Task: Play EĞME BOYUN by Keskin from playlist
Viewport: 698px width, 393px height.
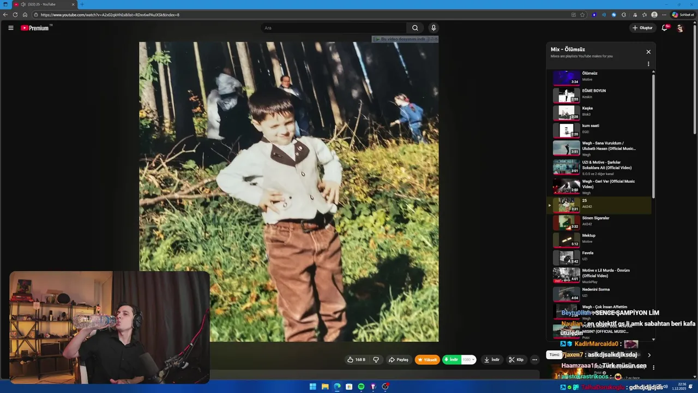Action: [600, 95]
